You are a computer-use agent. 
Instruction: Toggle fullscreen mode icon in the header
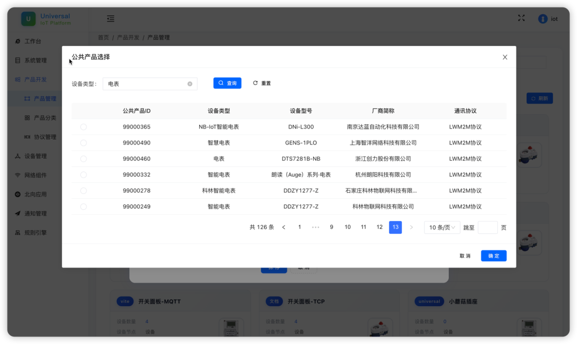[521, 18]
